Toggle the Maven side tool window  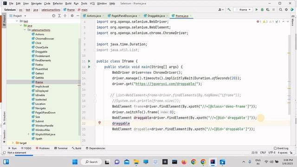point(293,21)
